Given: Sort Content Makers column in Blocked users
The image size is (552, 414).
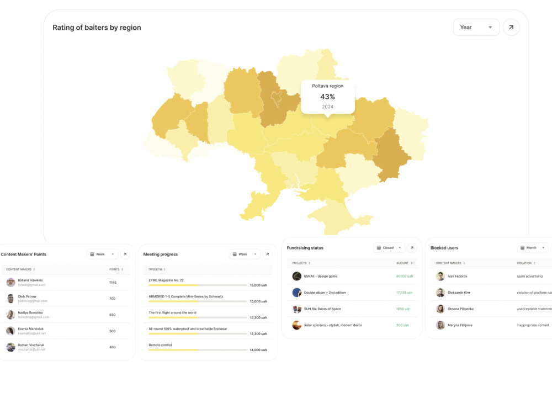Looking at the screenshot, I should [x=450, y=263].
